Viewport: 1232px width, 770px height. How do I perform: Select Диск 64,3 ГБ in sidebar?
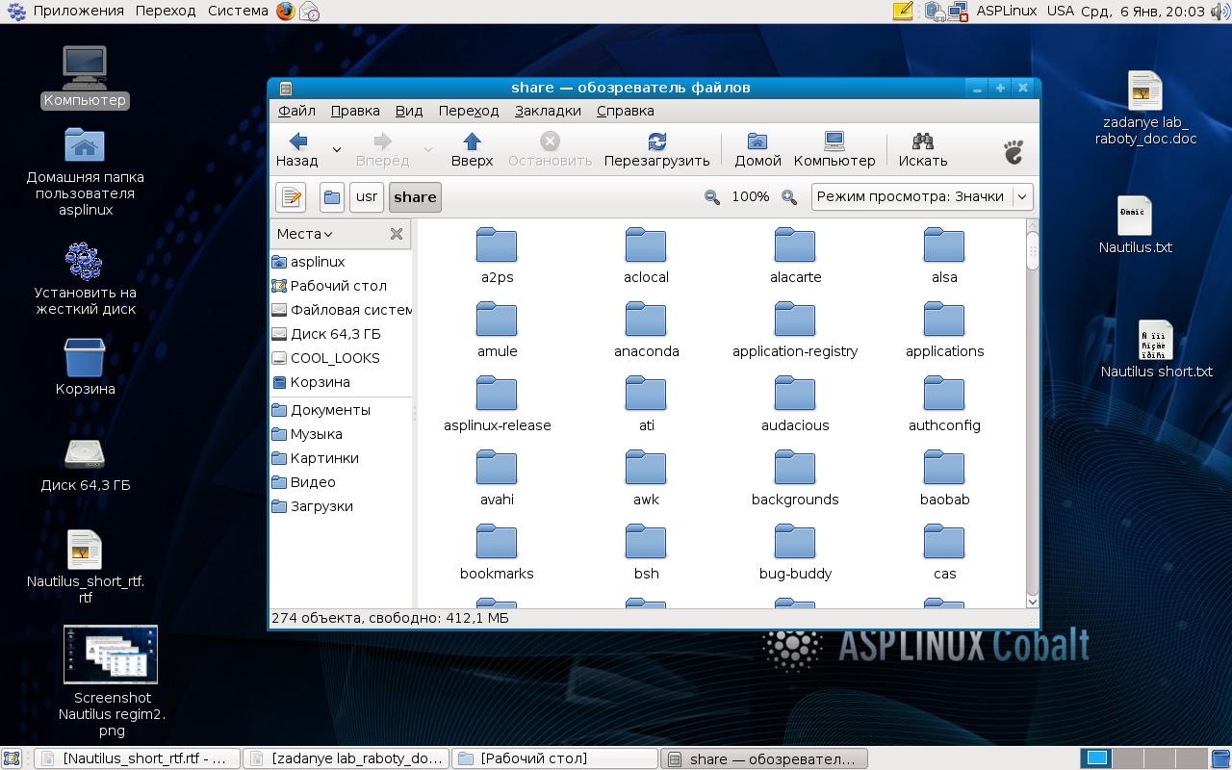[341, 334]
